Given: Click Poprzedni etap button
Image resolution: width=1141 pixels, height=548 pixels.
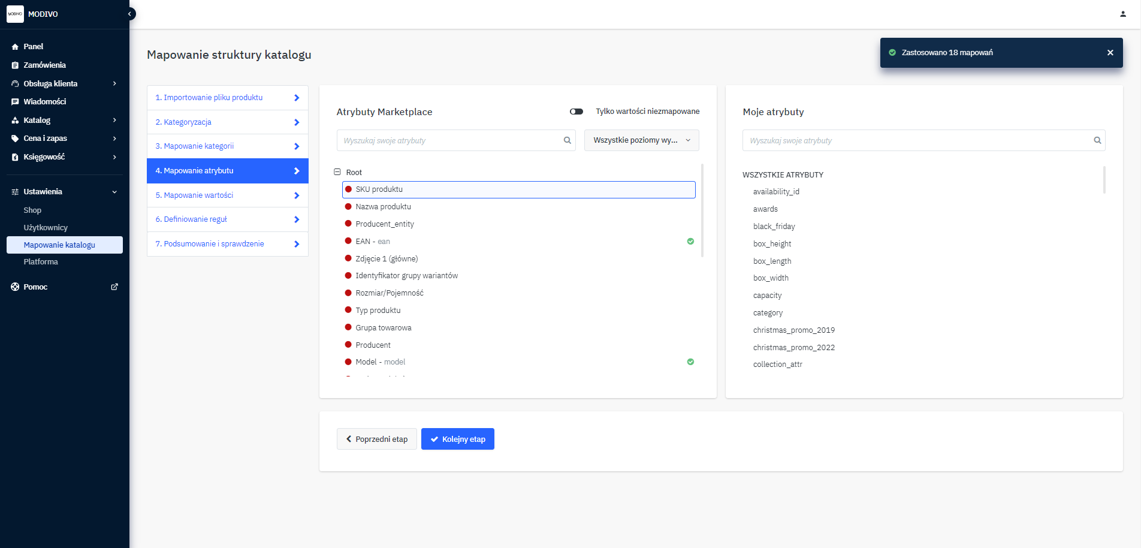Looking at the screenshot, I should tap(376, 439).
